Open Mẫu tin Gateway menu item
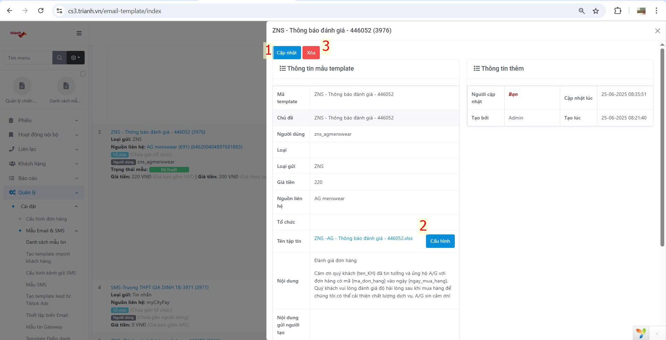This screenshot has width=666, height=340. [x=44, y=327]
